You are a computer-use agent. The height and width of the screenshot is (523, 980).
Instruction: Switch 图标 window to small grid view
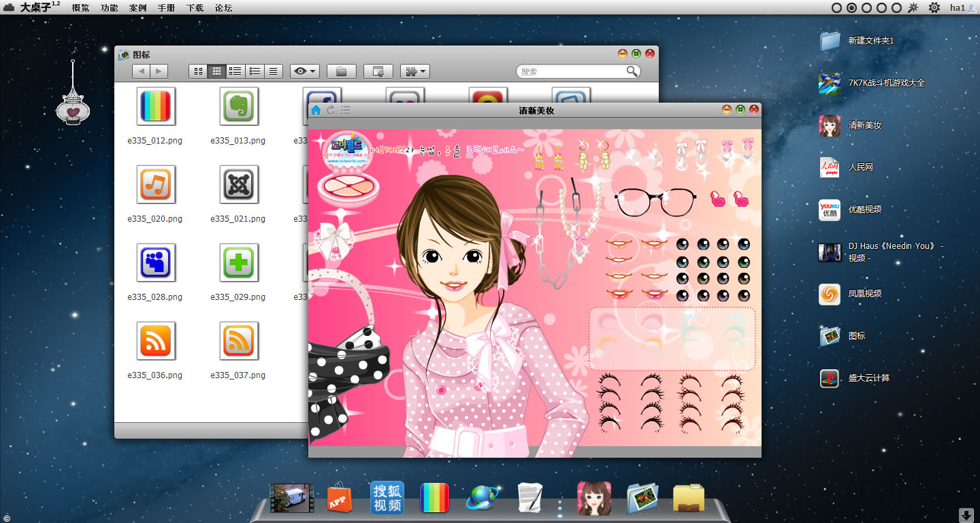[217, 71]
